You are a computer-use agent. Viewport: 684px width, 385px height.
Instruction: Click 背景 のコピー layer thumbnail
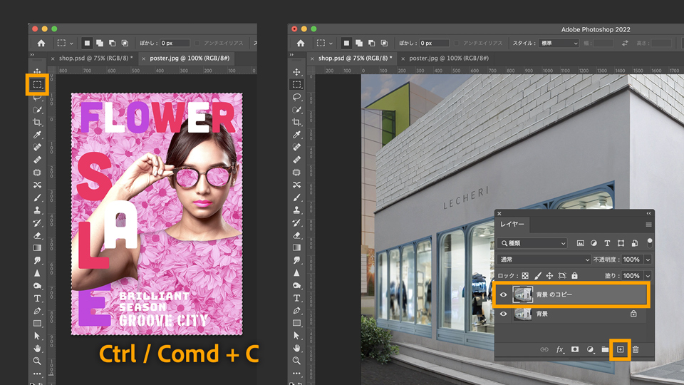tap(522, 294)
